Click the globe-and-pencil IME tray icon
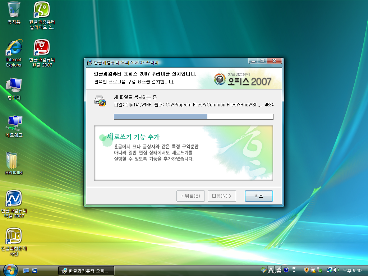368x276 pixels. pyautogui.click(x=264, y=270)
